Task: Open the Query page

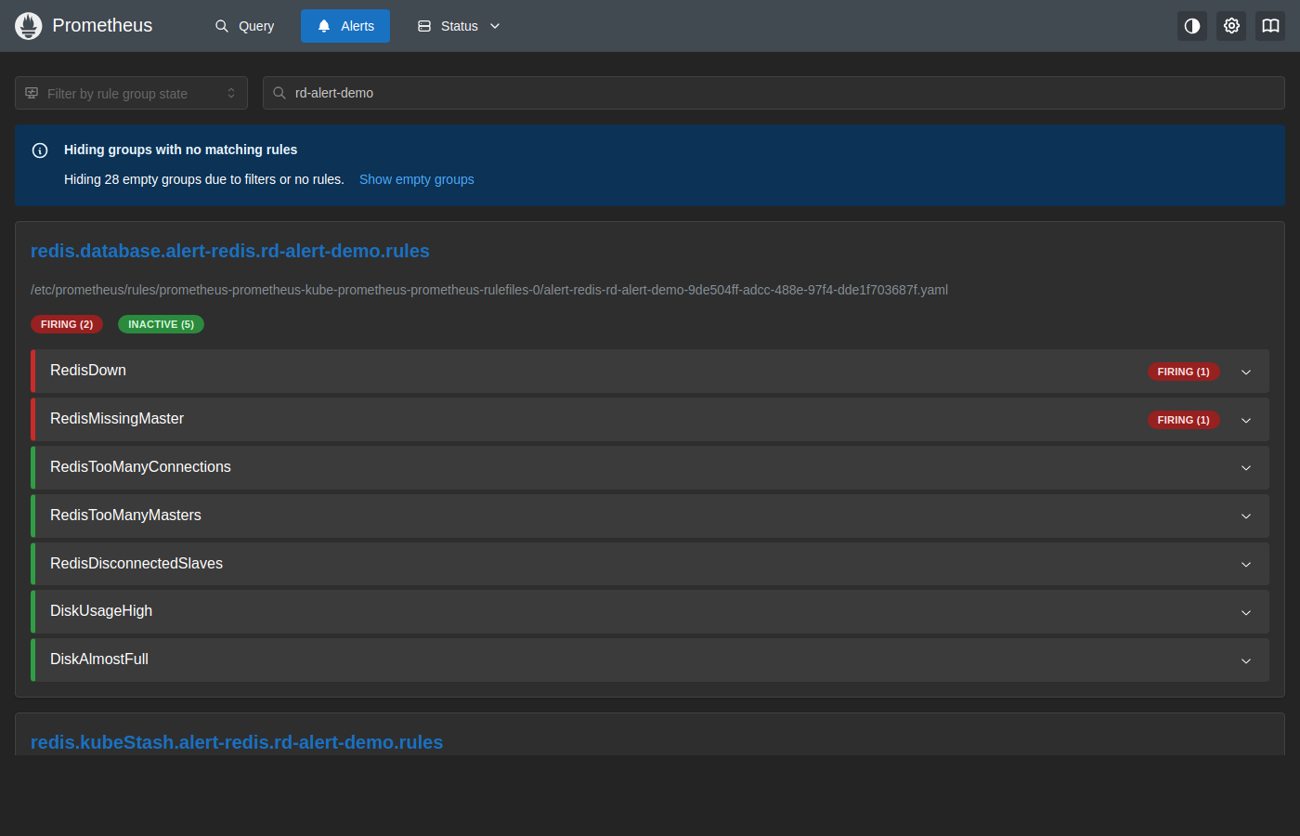Action: pyautogui.click(x=245, y=26)
